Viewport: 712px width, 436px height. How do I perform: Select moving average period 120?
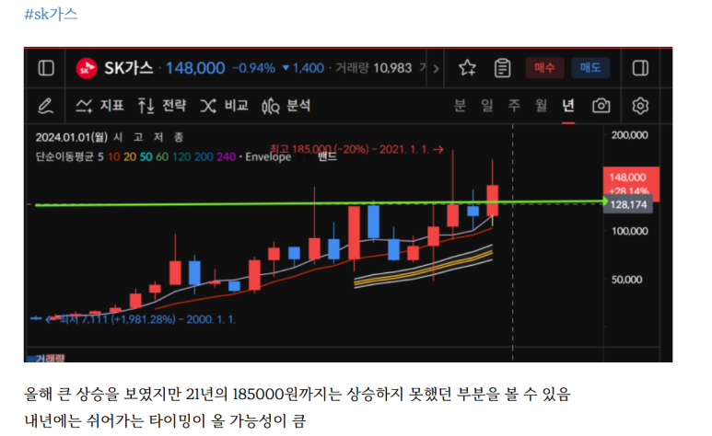181,157
